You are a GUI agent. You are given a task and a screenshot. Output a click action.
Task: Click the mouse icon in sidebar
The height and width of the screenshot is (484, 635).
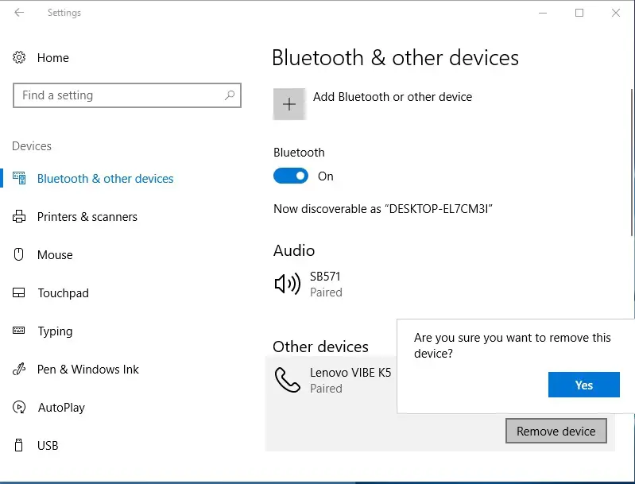click(x=18, y=254)
